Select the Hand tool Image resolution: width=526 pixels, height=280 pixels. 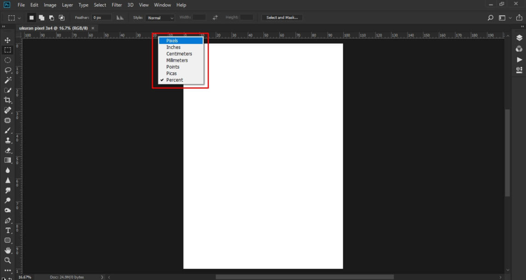click(x=7, y=250)
